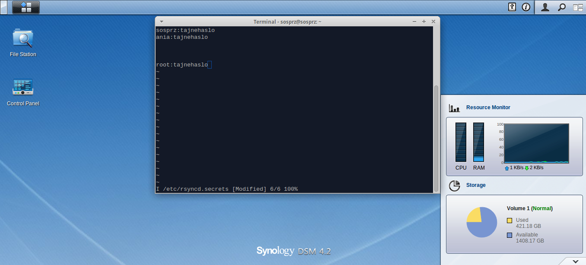Screen dimensions: 586x265
Task: Open the Resource Monitor widget title
Action: pos(488,107)
